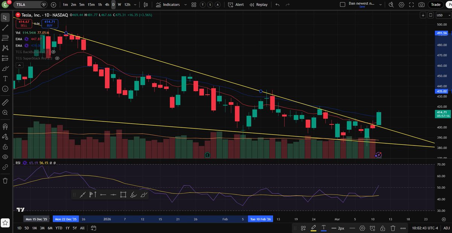Collapse the indicator legend chevron
The width and height of the screenshot is (452, 233).
19,65
